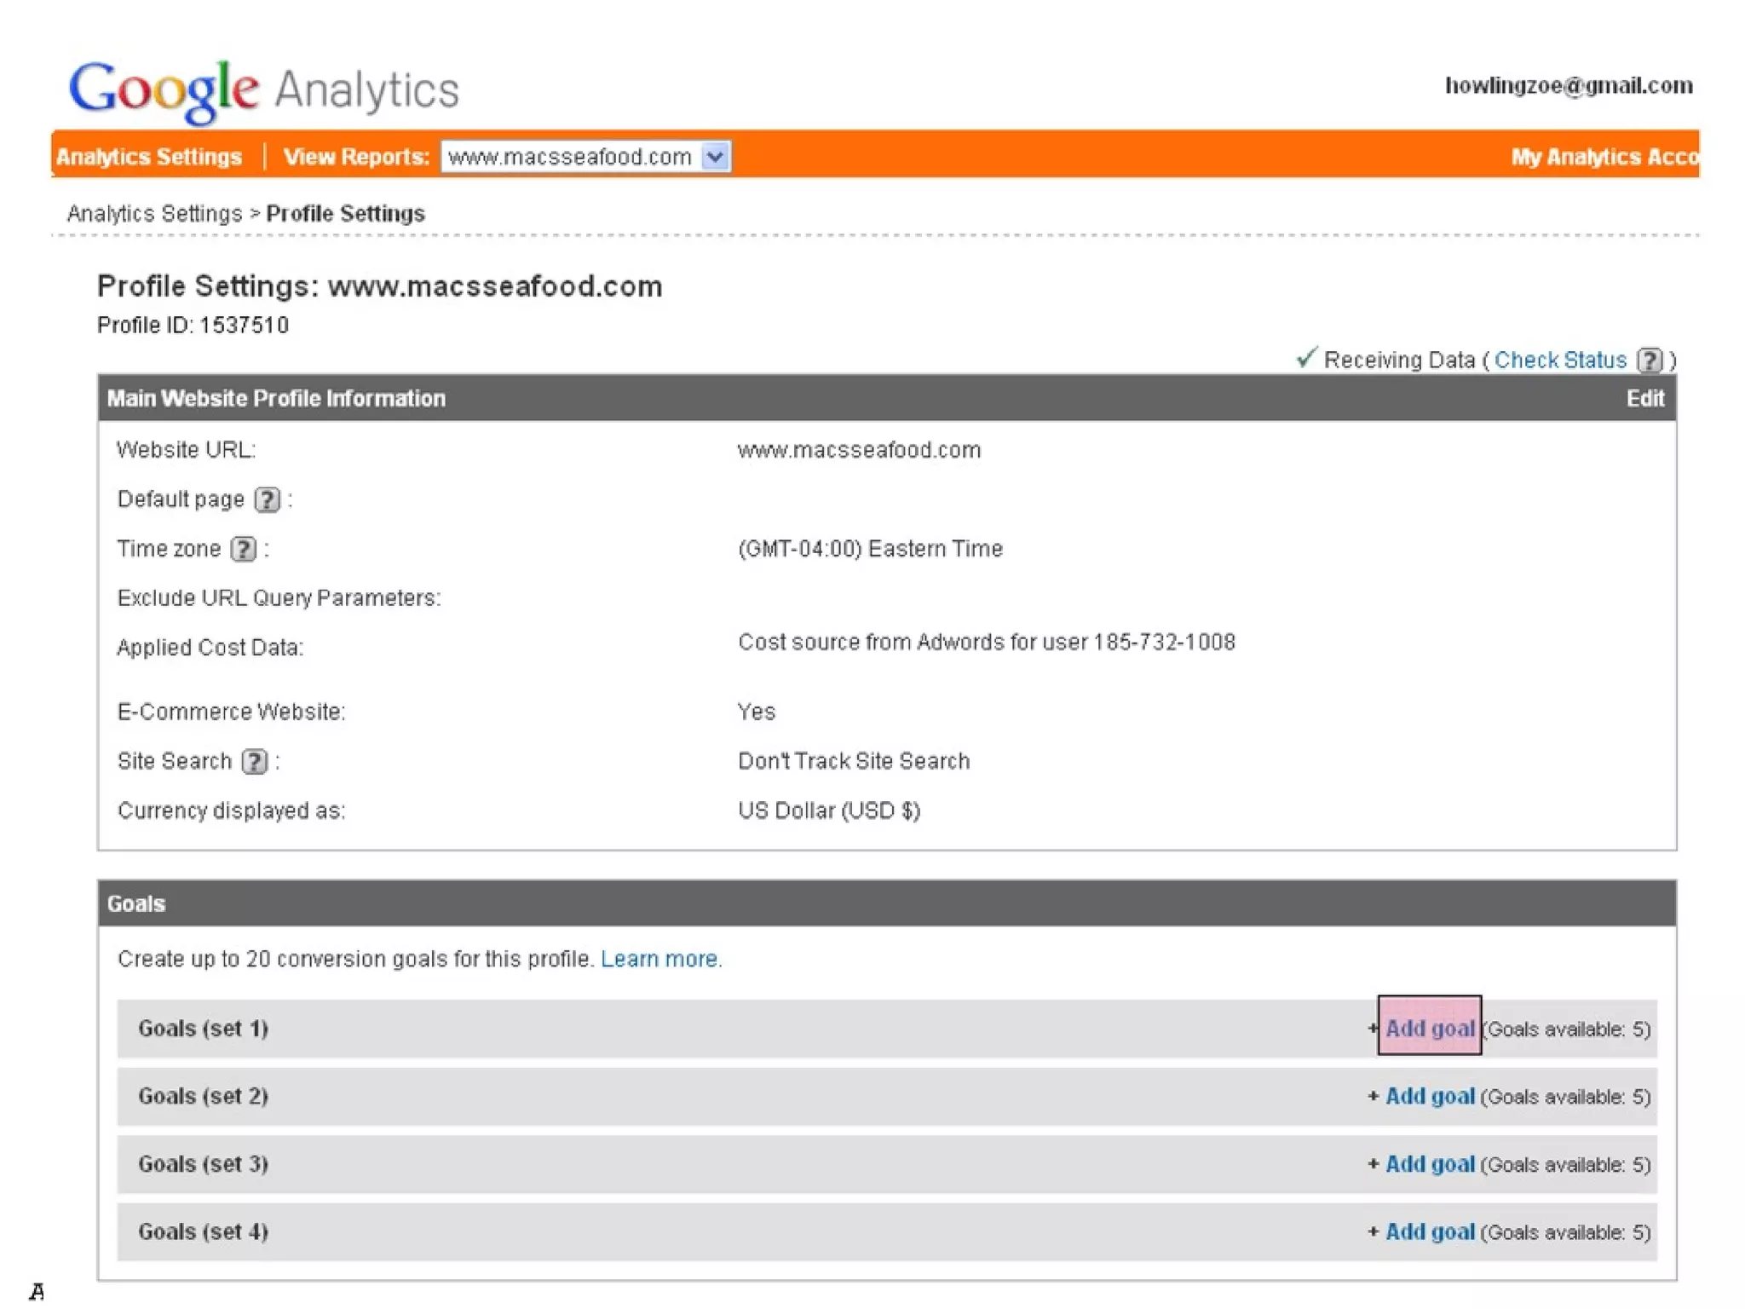
Task: Click Analytics Settings breadcrumb link
Action: click(x=154, y=213)
